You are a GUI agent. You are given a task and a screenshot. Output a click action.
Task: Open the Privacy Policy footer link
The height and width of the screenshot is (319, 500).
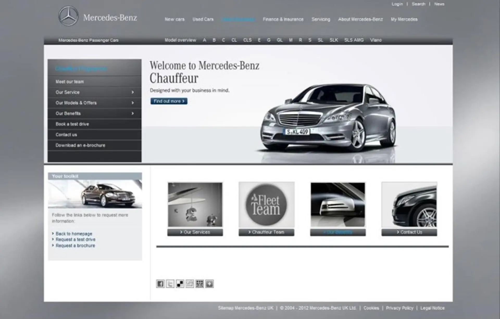(400, 308)
